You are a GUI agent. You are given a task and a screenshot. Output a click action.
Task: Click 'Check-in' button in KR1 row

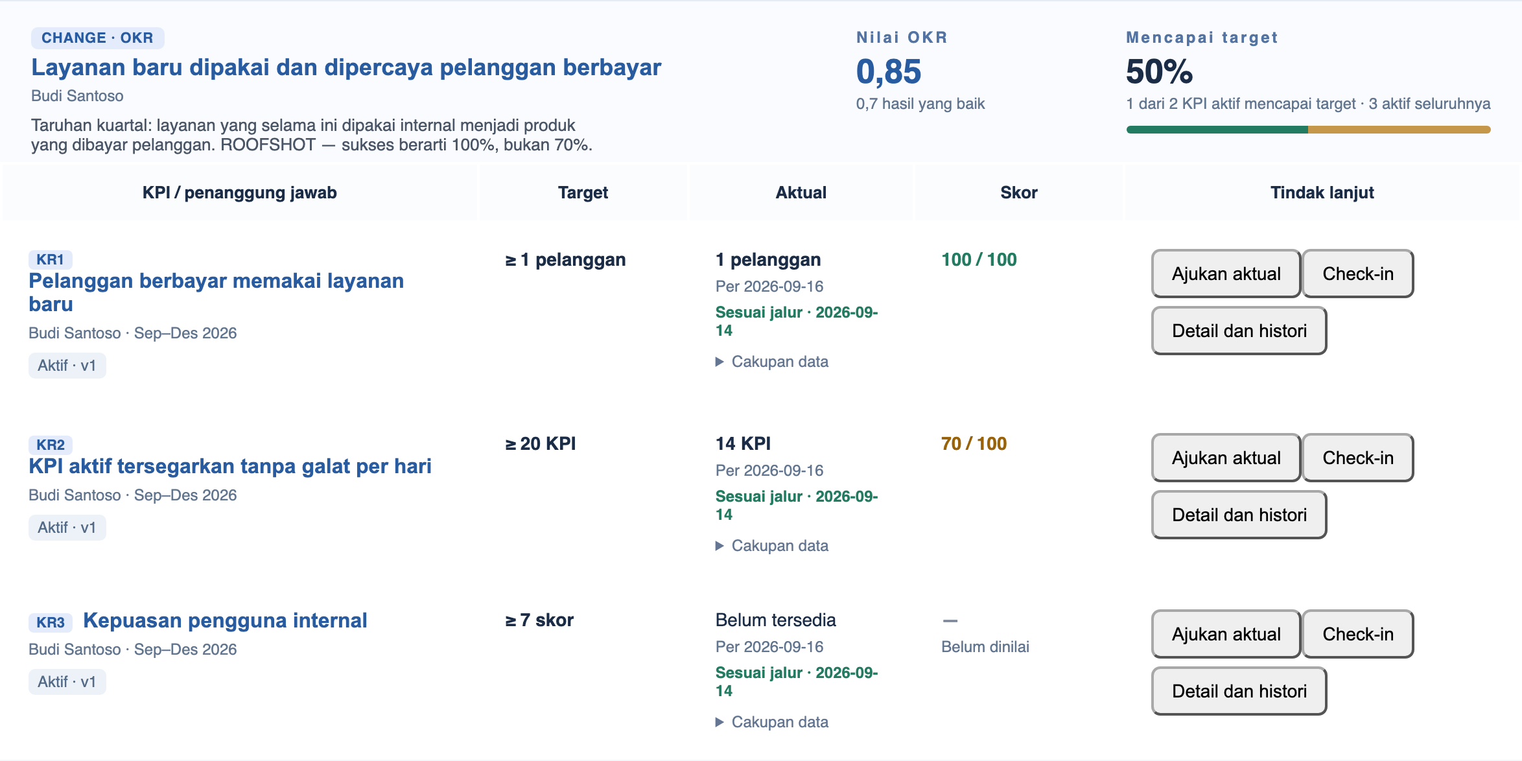(1358, 274)
